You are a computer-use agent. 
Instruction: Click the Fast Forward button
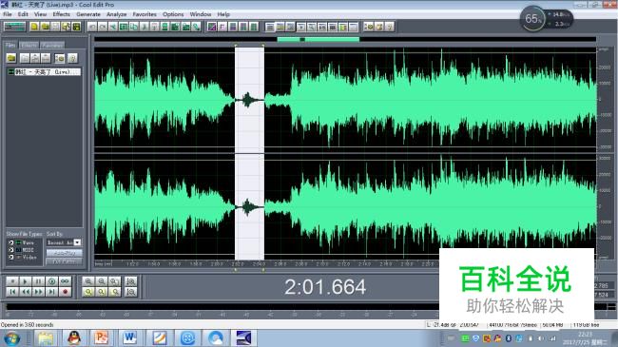click(x=39, y=292)
